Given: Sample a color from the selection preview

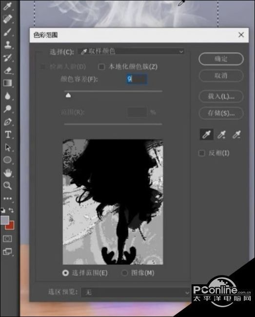Looking at the screenshot, I should coord(113,202).
